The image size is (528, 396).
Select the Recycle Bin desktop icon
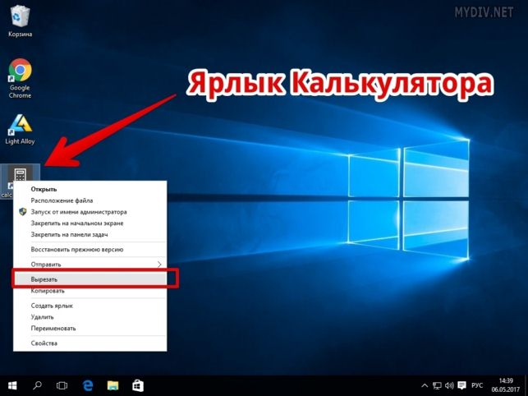point(21,21)
